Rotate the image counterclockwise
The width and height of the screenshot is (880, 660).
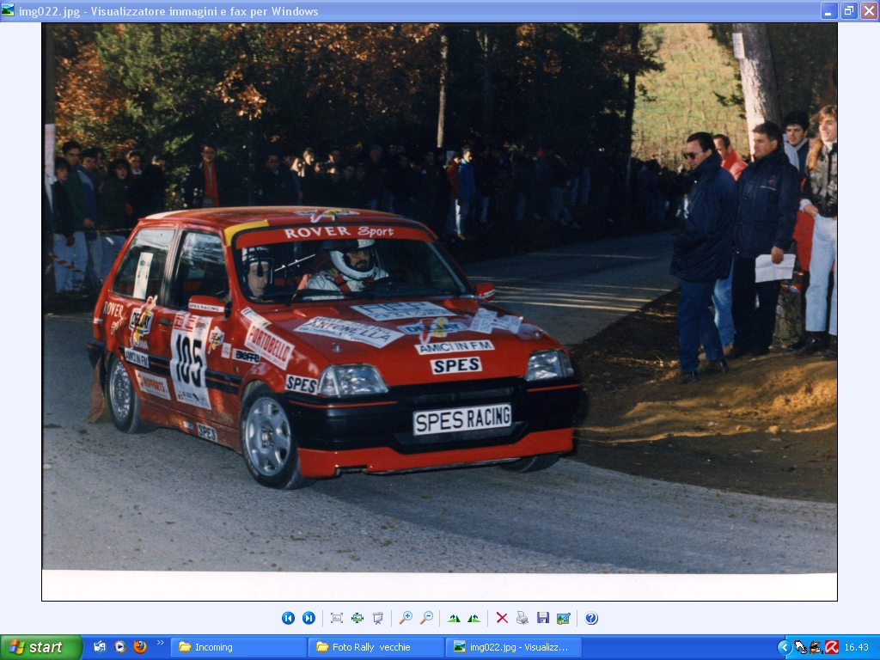point(474,618)
